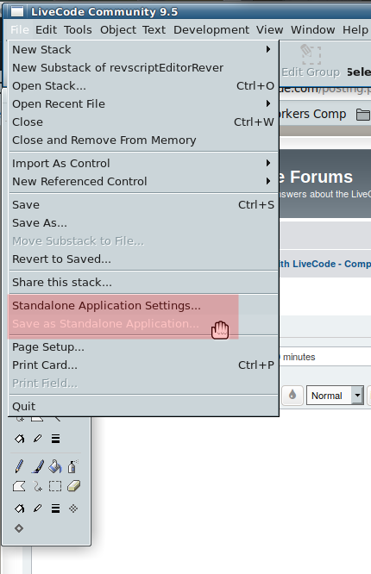This screenshot has height=574, width=371.
Task: Expand the New Stack submenu arrow
Action: click(268, 49)
